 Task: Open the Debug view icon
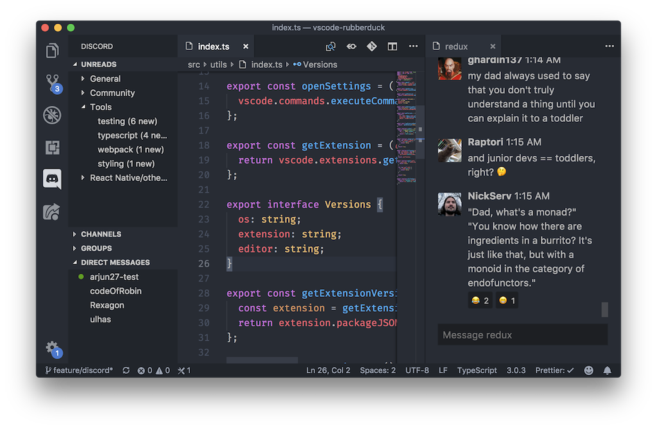[x=52, y=115]
